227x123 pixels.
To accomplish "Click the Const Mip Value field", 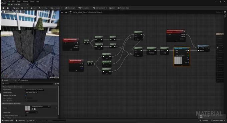I will (31, 101).
